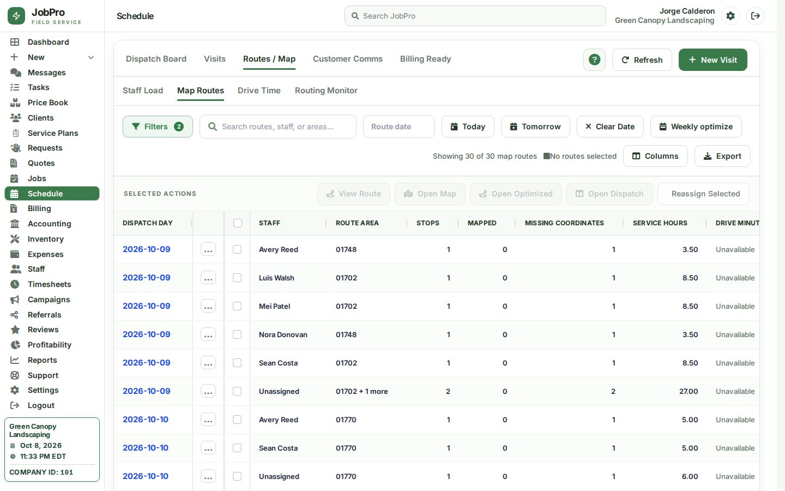785x491 pixels.
Task: Switch to the Drive Time sub-tab
Action: point(259,91)
